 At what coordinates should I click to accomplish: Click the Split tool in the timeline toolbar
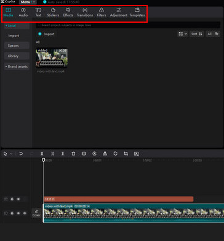[x=42, y=154]
